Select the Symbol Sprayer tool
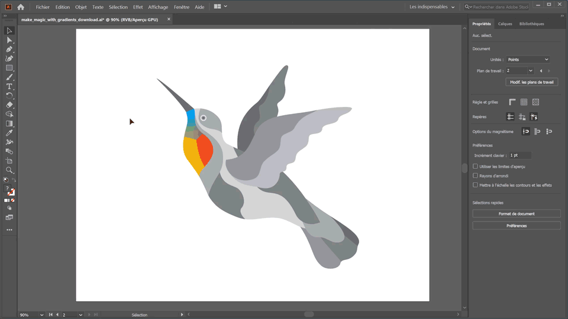Screen dimensions: 568x319 pos(9,142)
